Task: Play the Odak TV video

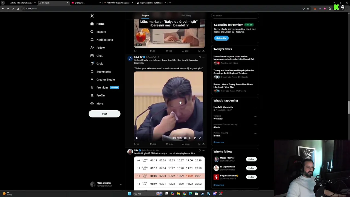Action: pyautogui.click(x=137, y=138)
